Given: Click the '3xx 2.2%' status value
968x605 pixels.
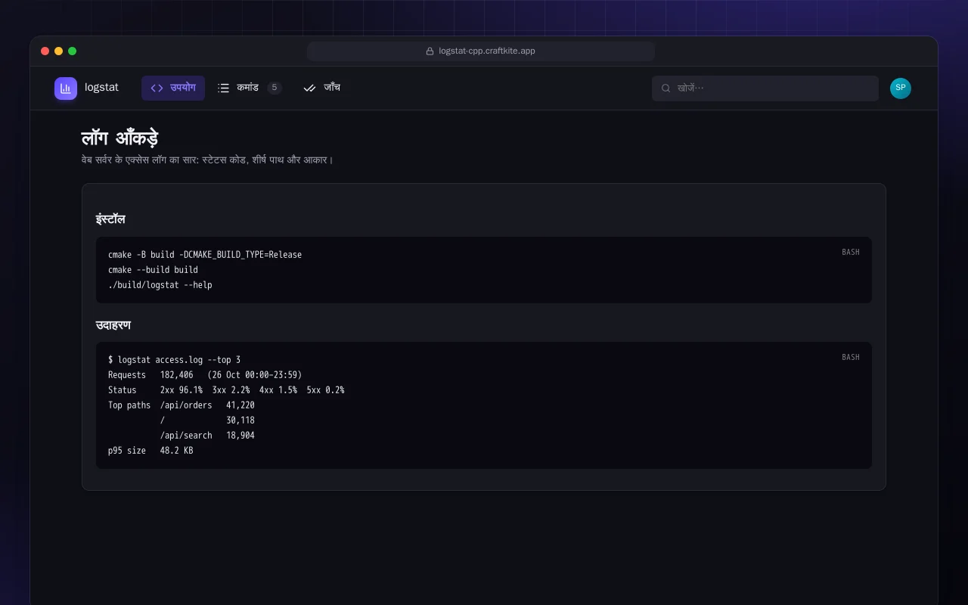Looking at the screenshot, I should 231,390.
